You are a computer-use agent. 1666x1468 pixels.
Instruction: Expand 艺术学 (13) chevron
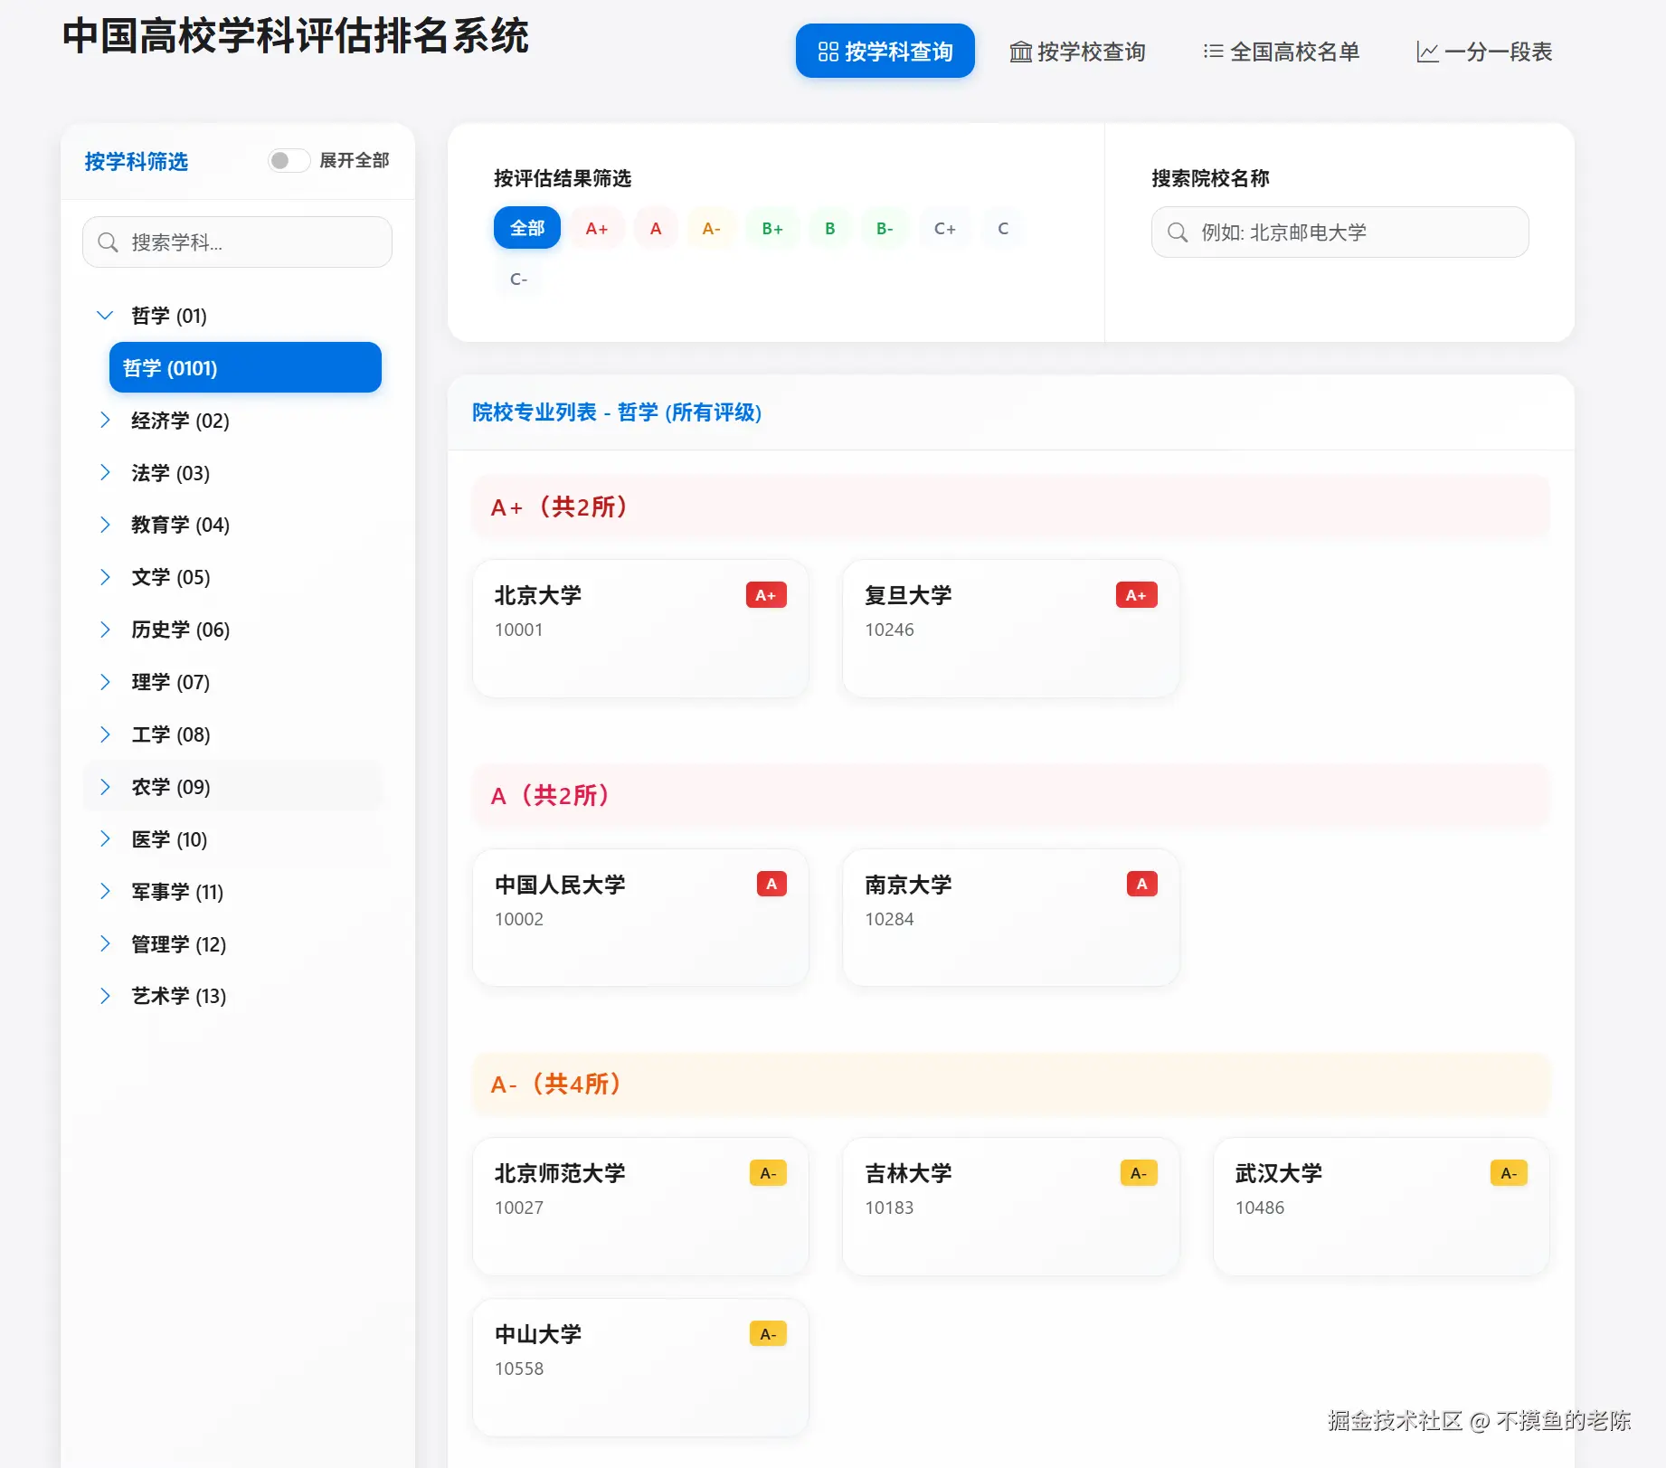[105, 996]
